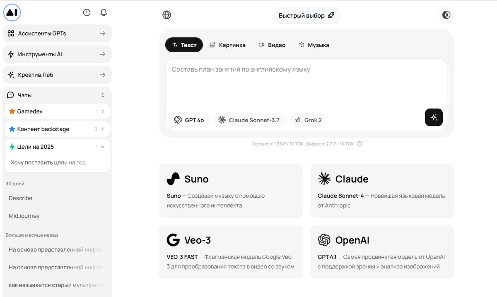Select the Claude Sonnet-3.7 model chip
497x297 pixels.
click(249, 120)
